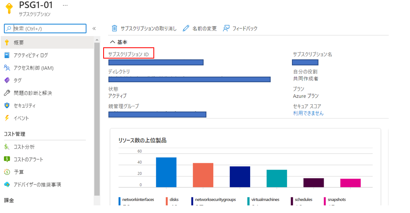Image resolution: width=410 pixels, height=213 pixels.
Task: Click the networksecuritygroups legend label
Action: [216, 199]
